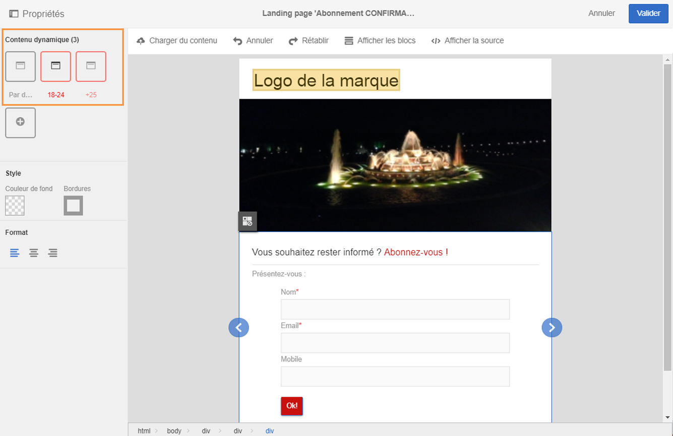Click the Annuler undo toolbar button
Viewport: 673px width, 436px height.
pyautogui.click(x=253, y=41)
